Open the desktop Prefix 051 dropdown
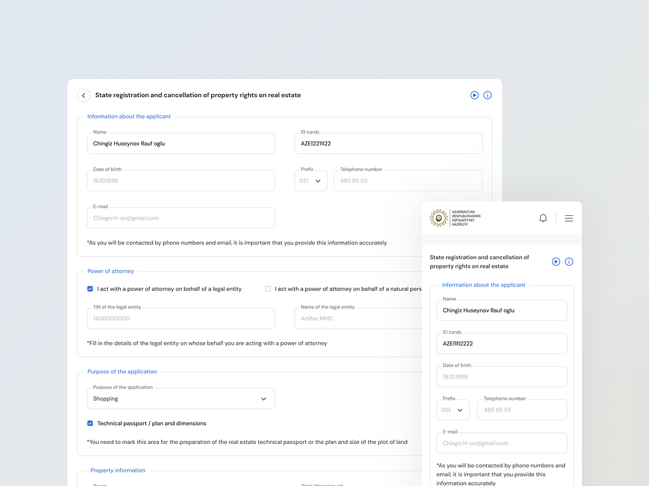This screenshot has width=649, height=486. tap(311, 181)
